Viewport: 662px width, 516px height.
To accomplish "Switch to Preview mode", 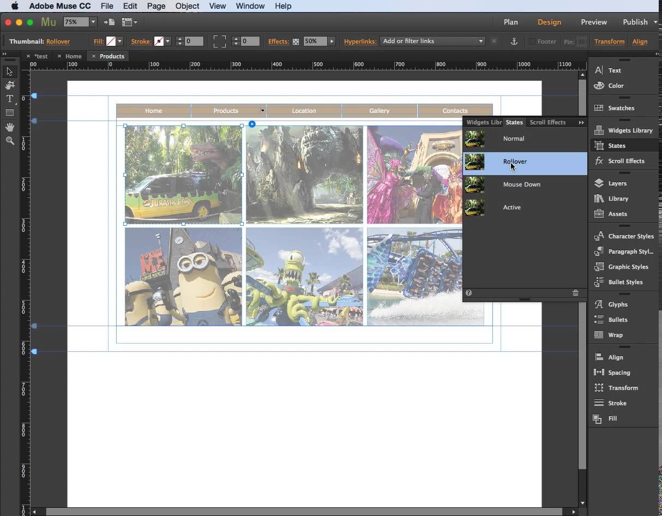I will click(x=593, y=22).
